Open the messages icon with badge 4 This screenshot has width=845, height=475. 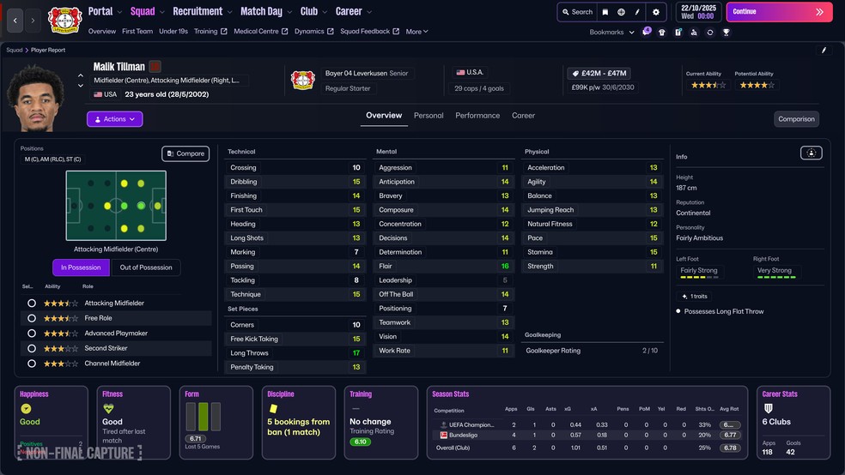coord(646,32)
